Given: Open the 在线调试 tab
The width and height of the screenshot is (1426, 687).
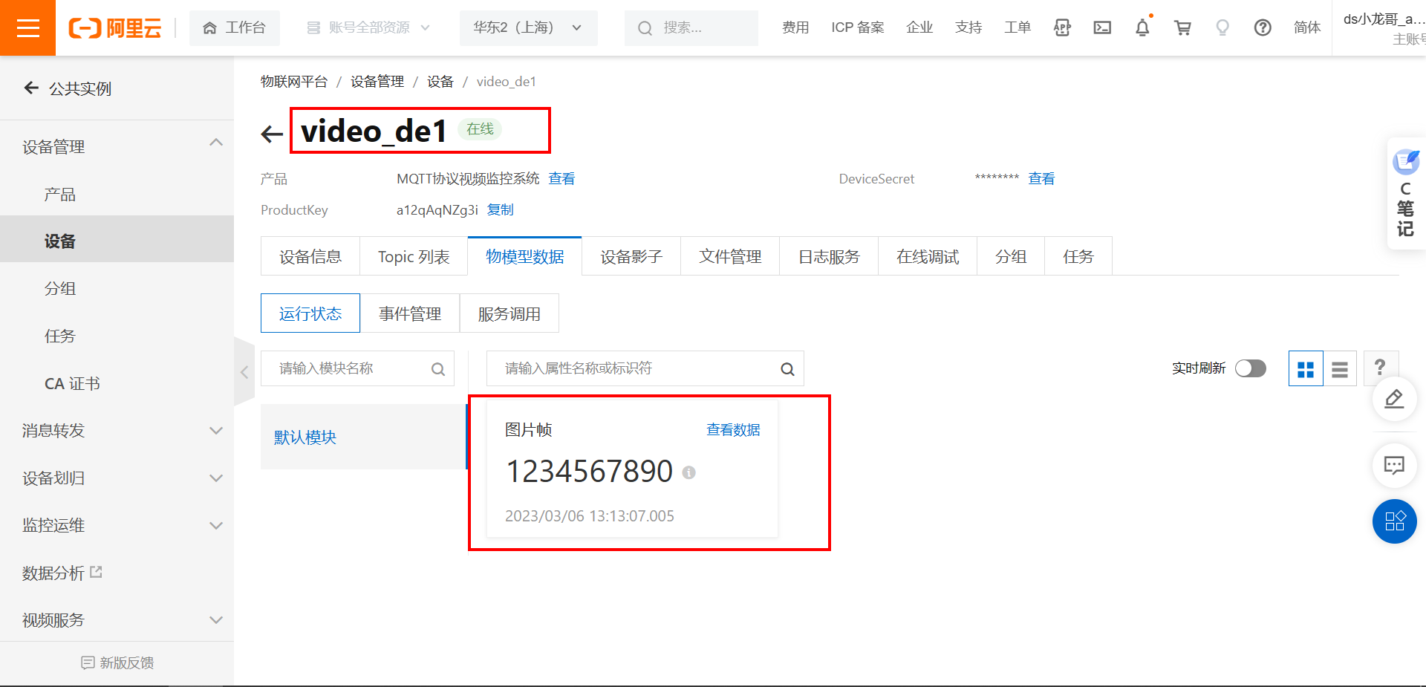Looking at the screenshot, I should pyautogui.click(x=928, y=256).
